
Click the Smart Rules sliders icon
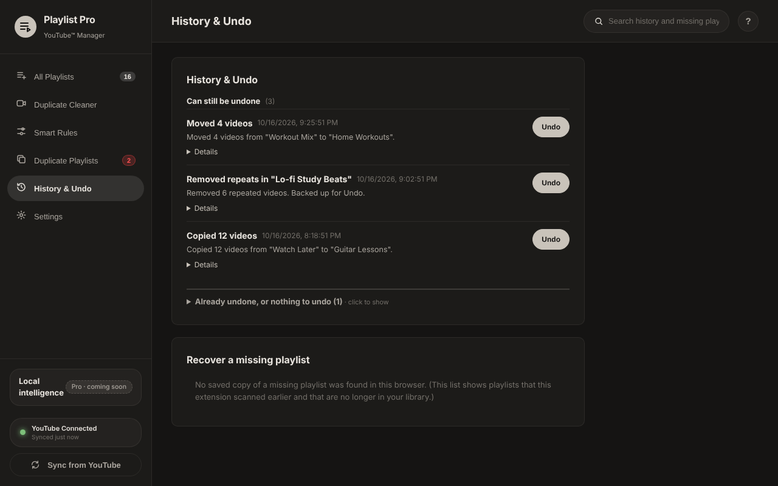tap(21, 131)
